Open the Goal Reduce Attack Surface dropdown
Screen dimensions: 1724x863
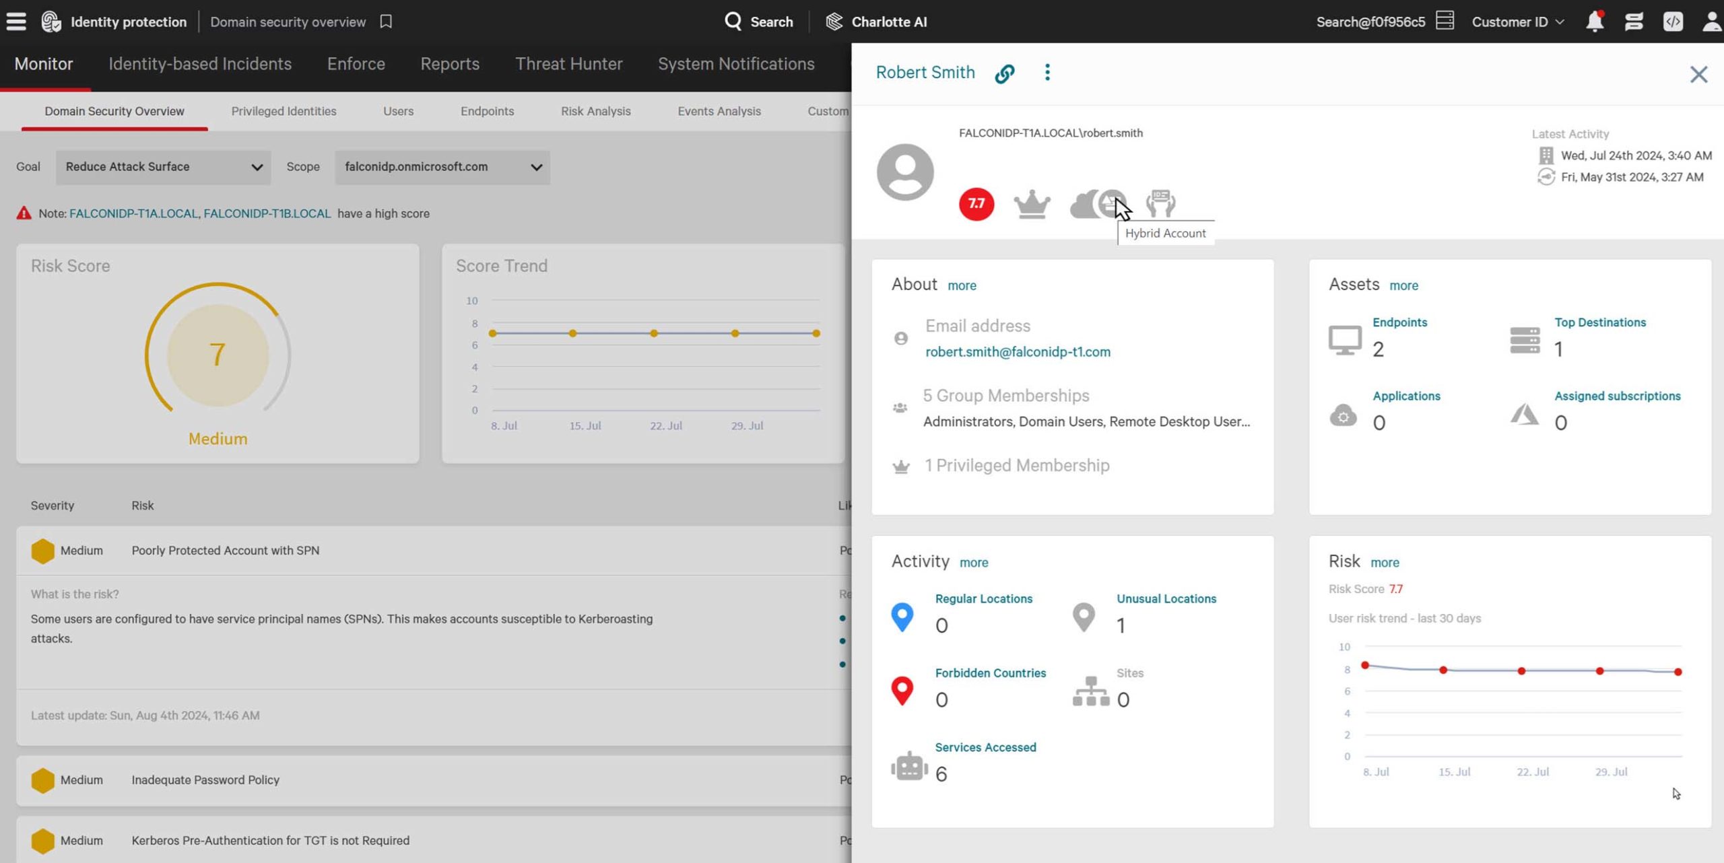[x=164, y=167]
